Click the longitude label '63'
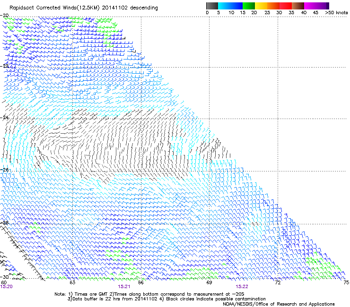 72,282
